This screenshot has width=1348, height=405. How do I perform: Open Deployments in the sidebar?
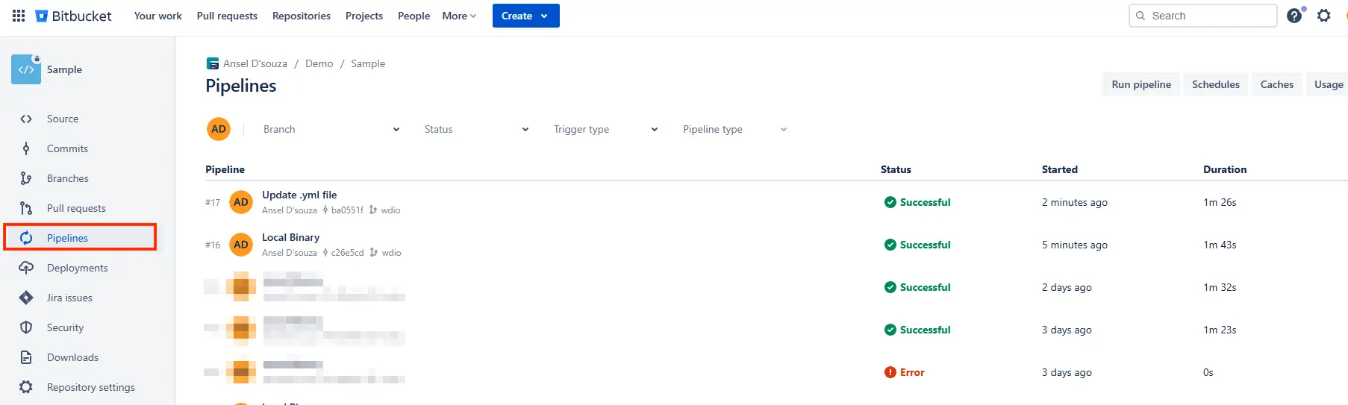(77, 268)
